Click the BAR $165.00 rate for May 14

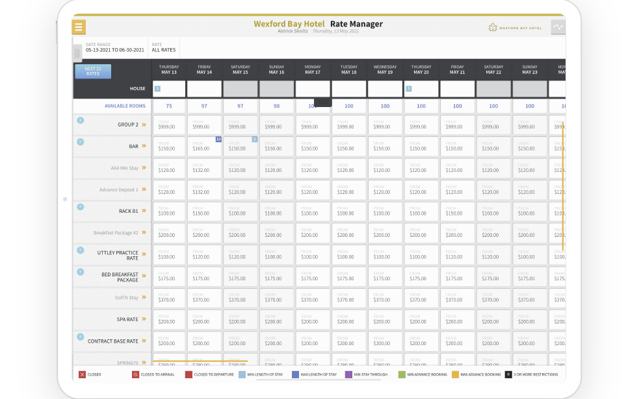204,146
